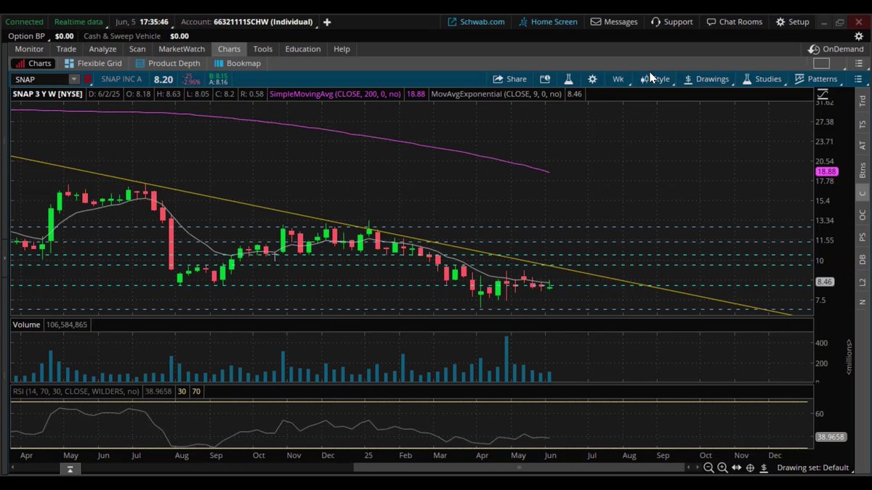This screenshot has width=872, height=490.
Task: Click the plus icon beside account name
Action: click(327, 22)
